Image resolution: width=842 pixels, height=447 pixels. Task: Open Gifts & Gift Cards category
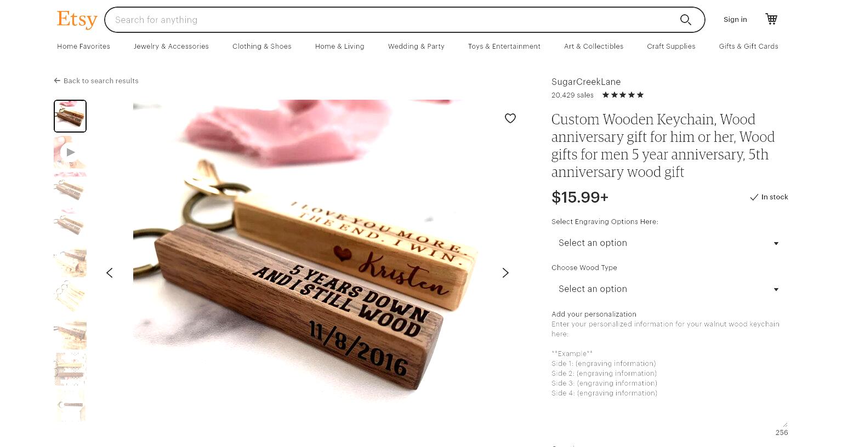point(748,47)
